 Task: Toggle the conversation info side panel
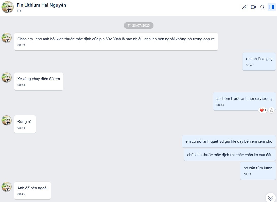tap(272, 7)
